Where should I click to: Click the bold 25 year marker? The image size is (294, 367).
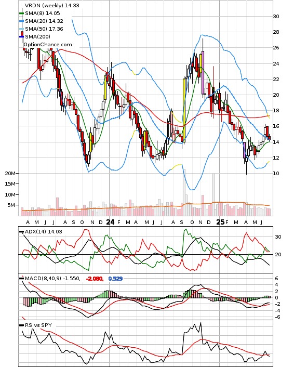pyautogui.click(x=220, y=222)
